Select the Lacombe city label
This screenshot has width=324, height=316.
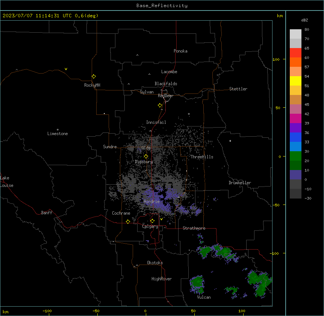[x=169, y=72]
